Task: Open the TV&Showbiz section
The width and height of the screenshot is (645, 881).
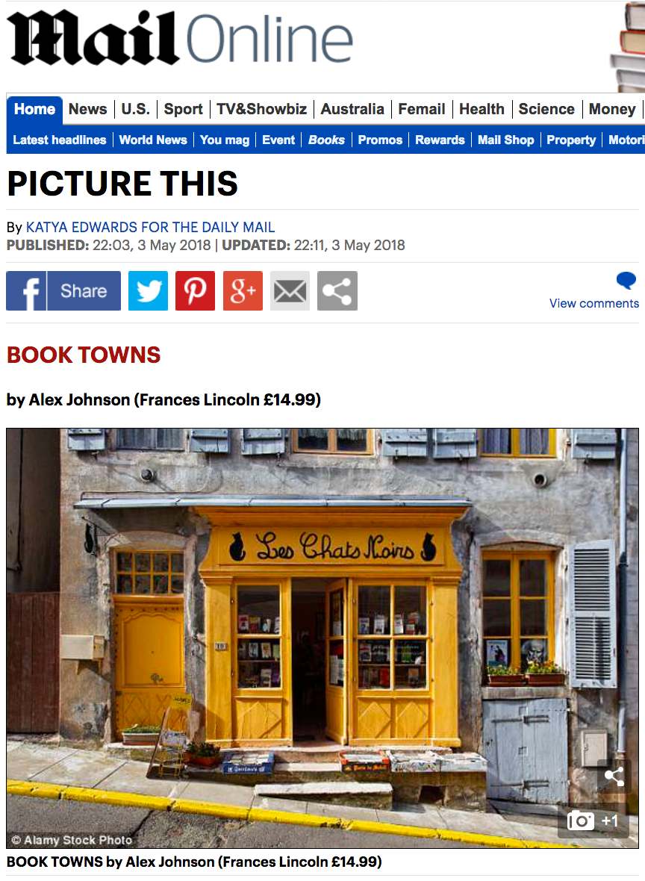Action: 262,109
